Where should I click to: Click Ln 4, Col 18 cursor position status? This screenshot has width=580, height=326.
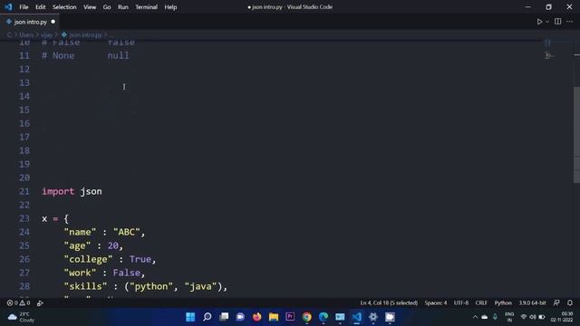coord(389,302)
